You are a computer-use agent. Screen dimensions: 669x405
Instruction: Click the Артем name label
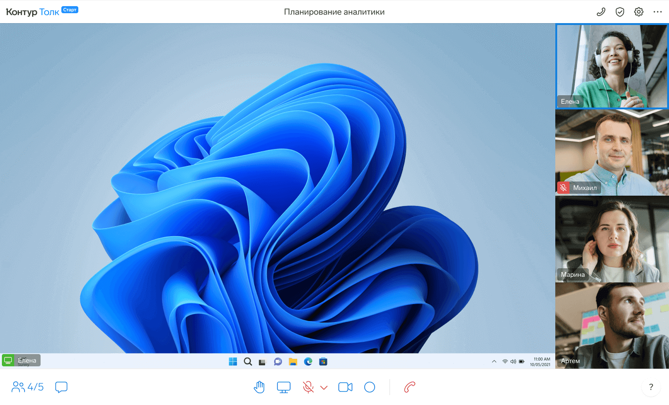click(570, 361)
